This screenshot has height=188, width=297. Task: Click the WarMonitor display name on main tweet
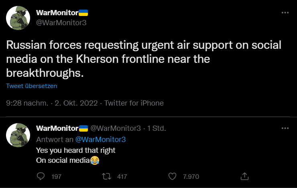tap(56, 13)
